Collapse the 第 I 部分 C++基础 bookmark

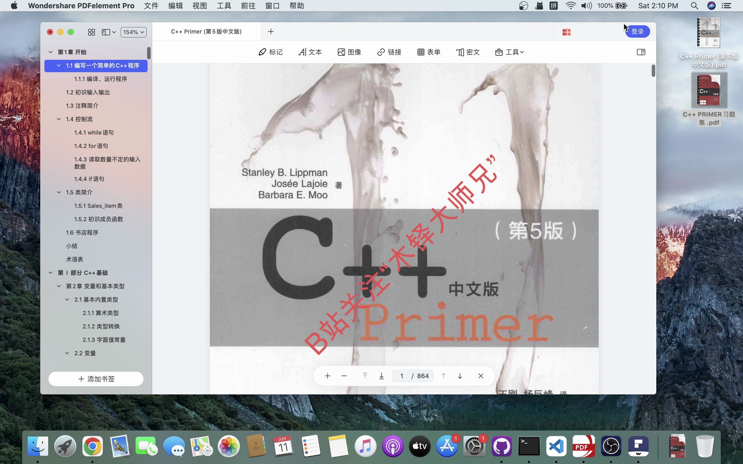click(x=51, y=272)
